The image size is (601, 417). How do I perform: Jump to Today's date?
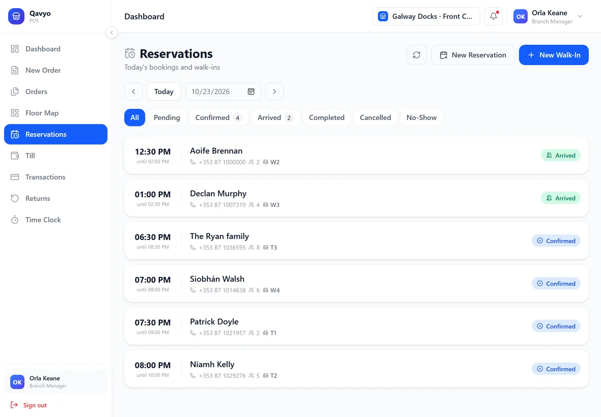pos(163,92)
